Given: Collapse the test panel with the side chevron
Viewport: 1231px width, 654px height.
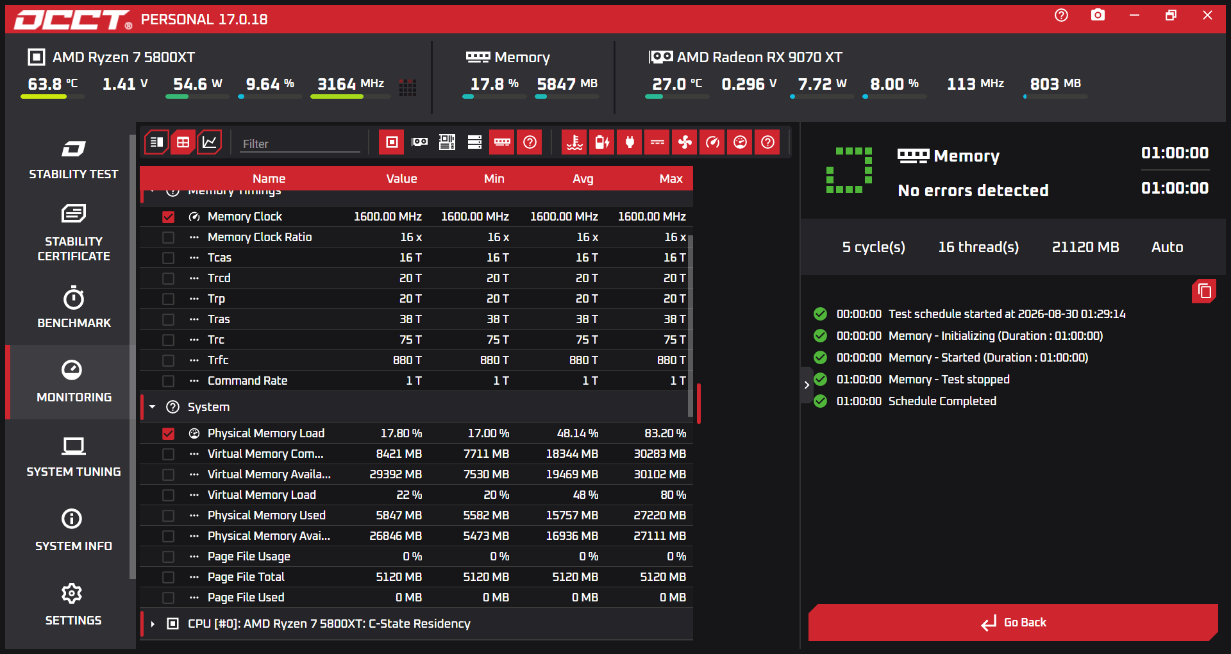Looking at the screenshot, I should pos(807,385).
